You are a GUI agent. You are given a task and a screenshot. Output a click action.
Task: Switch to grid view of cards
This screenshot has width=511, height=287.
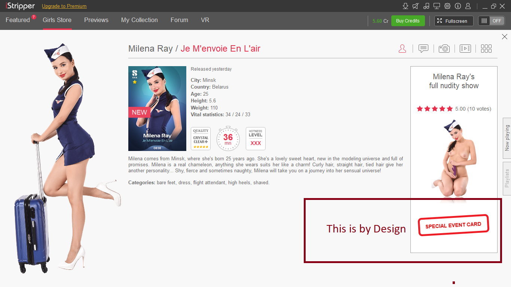pyautogui.click(x=486, y=49)
